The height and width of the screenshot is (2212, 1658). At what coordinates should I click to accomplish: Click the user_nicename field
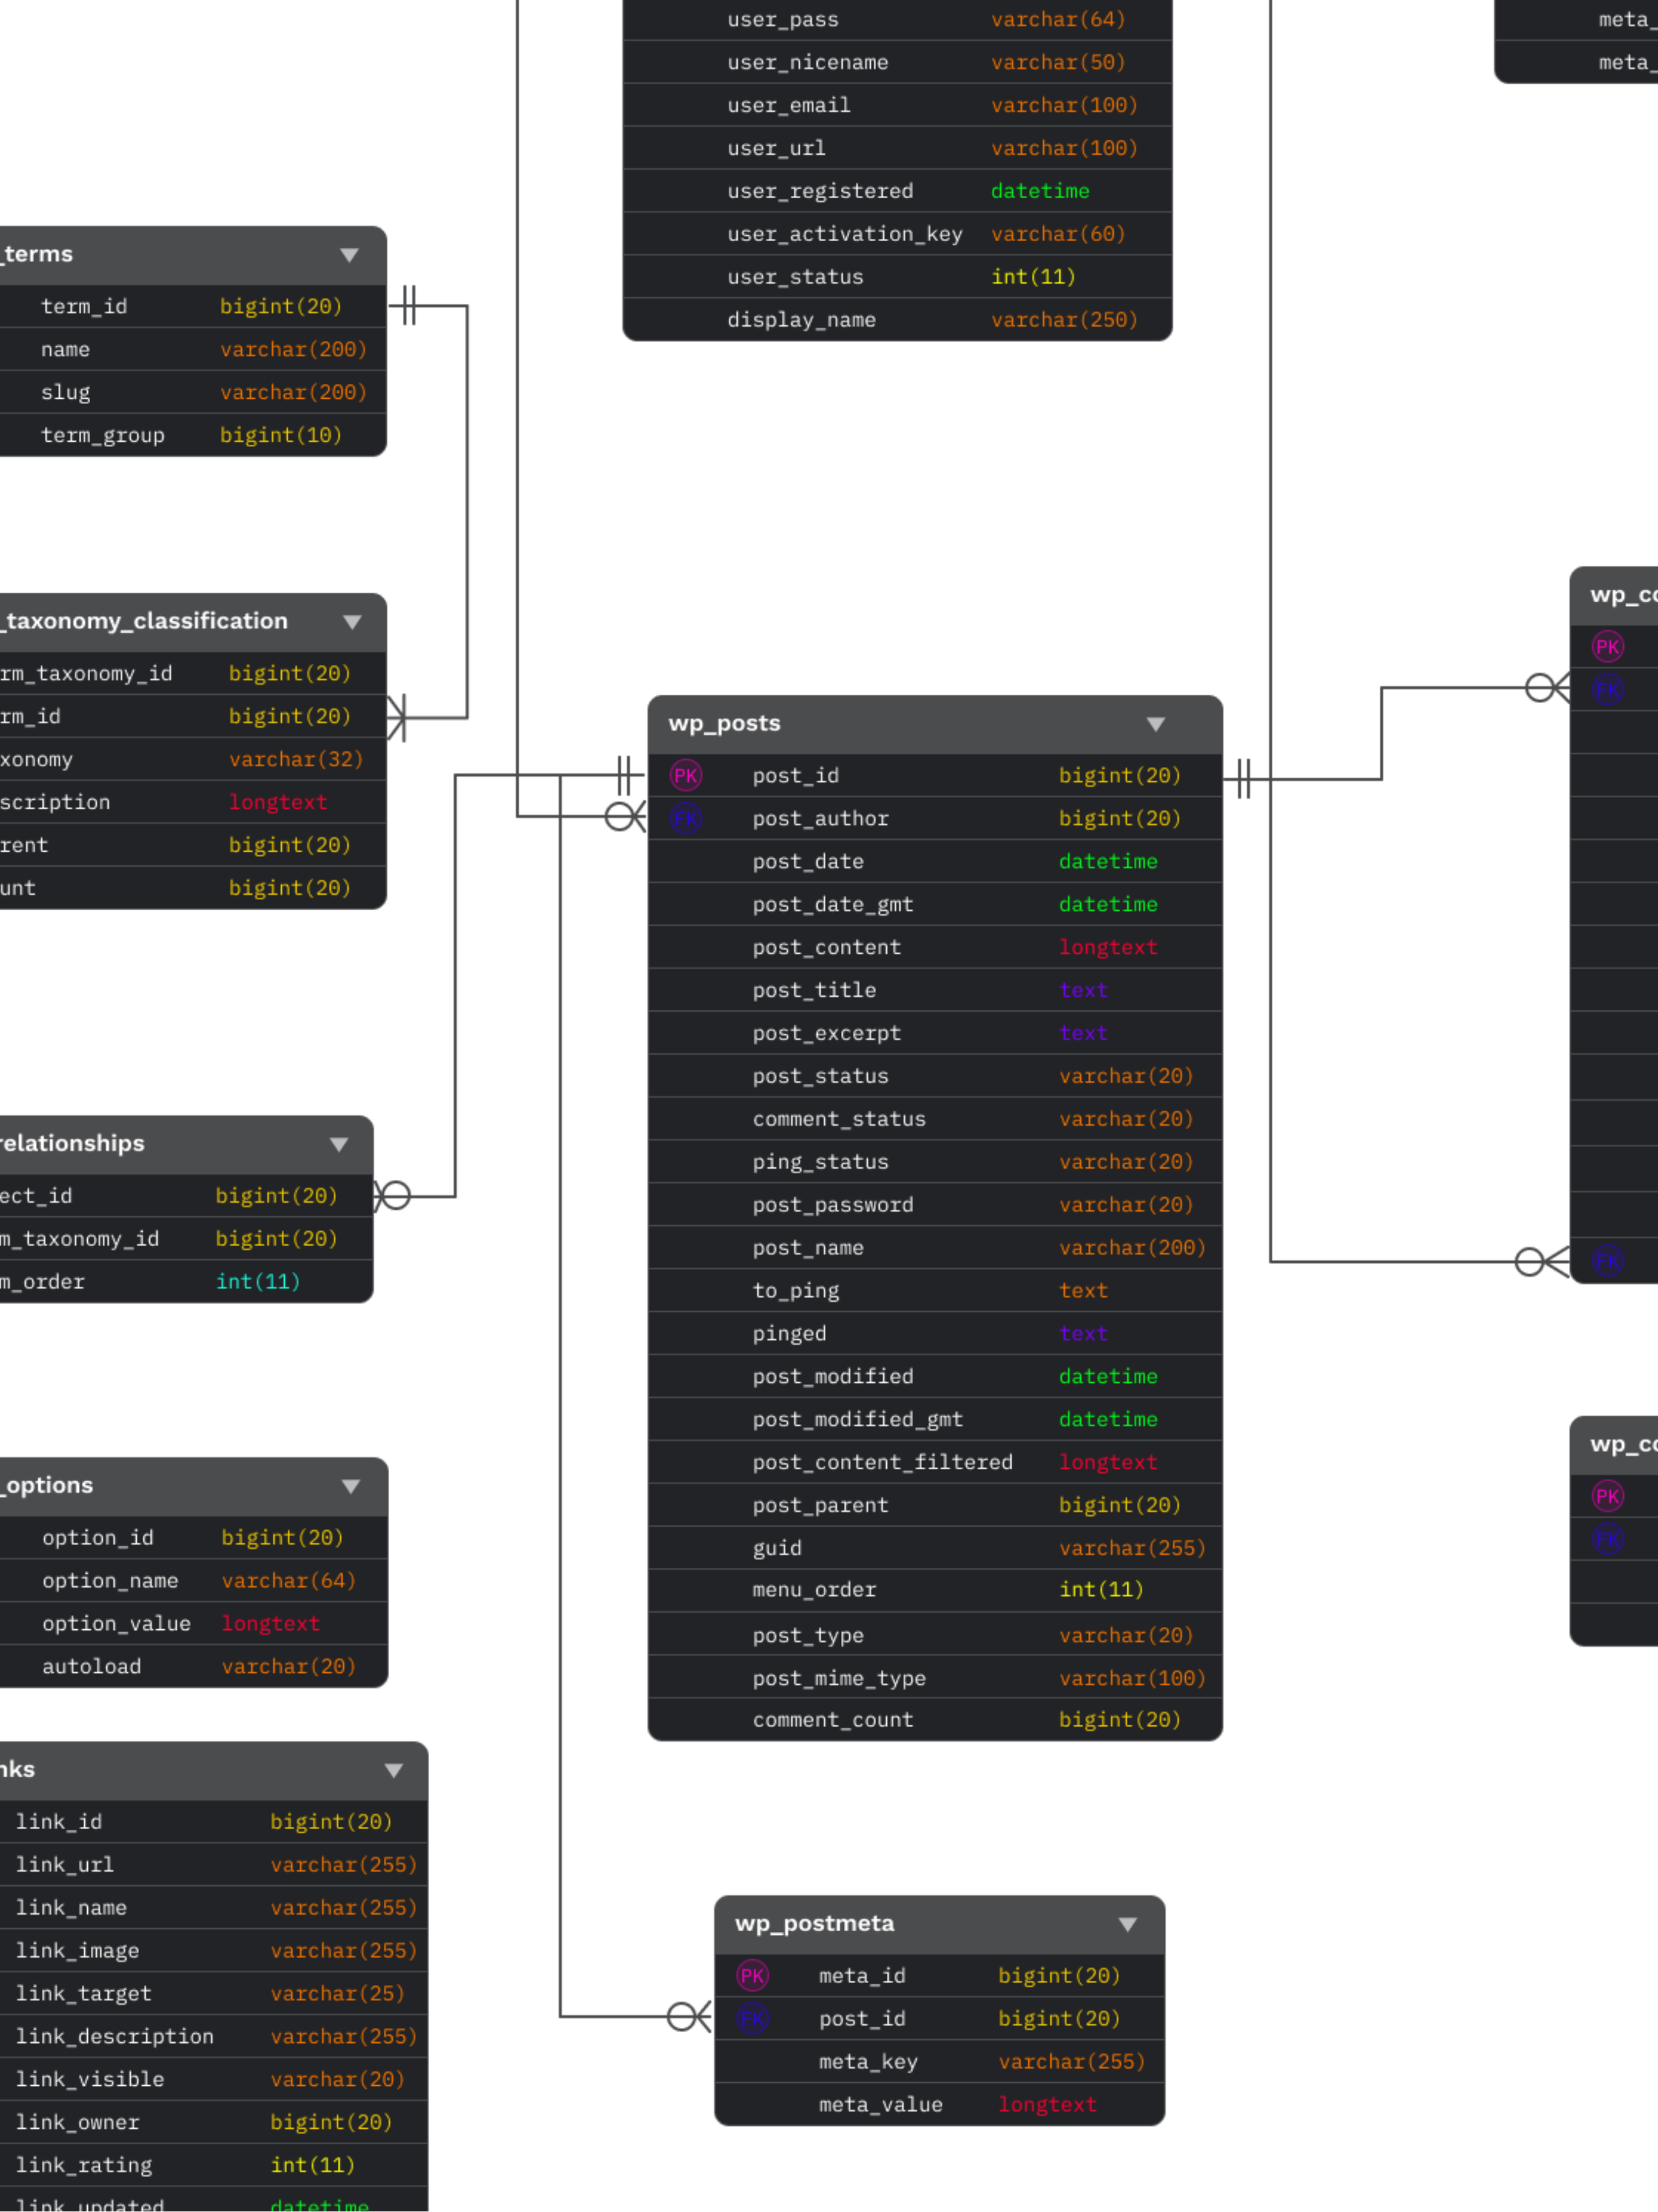896,62
